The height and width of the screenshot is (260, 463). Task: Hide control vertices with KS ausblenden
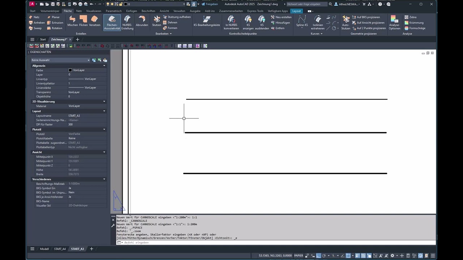click(x=262, y=22)
